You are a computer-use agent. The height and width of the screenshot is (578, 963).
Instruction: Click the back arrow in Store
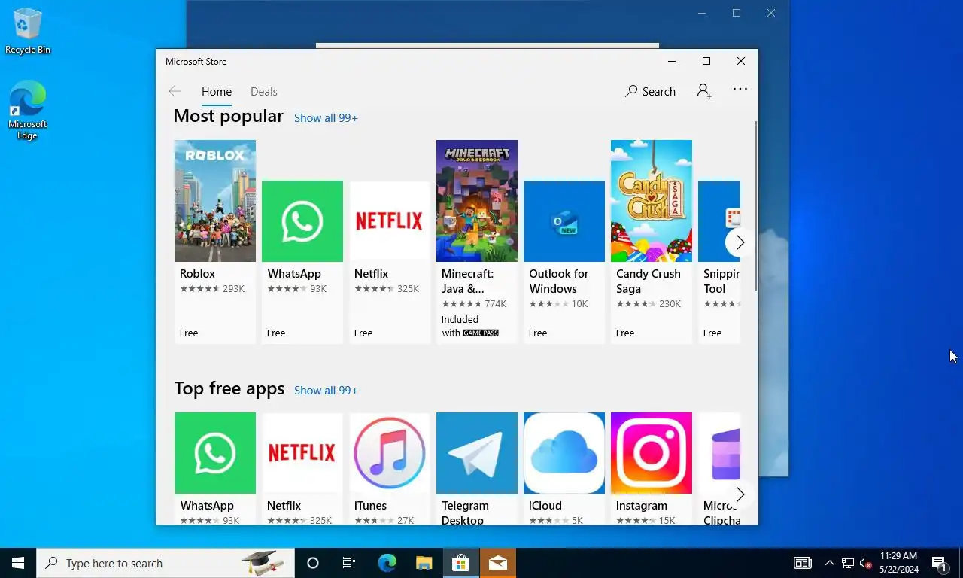[175, 91]
